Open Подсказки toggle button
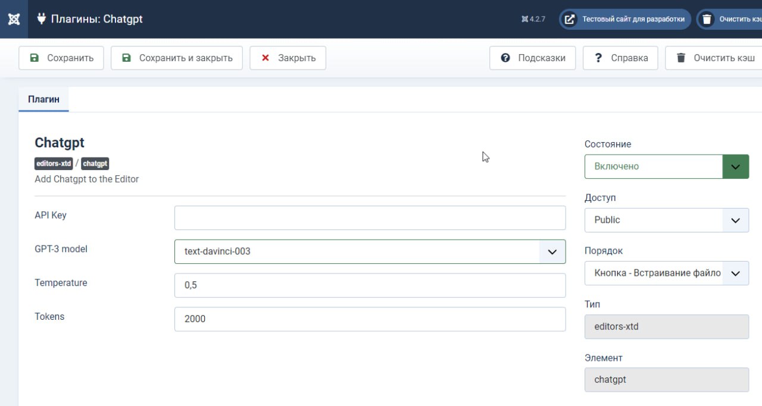 click(x=533, y=58)
